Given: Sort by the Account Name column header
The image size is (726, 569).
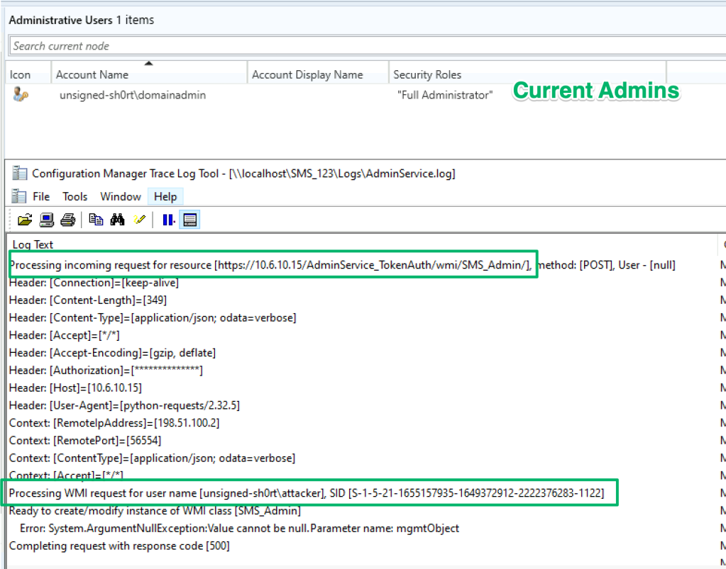Looking at the screenshot, I should (92, 74).
